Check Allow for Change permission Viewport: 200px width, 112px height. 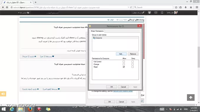pyautogui.click(x=124, y=64)
